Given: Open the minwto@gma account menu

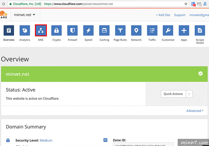Looking at the screenshot, I should pyautogui.click(x=199, y=15).
